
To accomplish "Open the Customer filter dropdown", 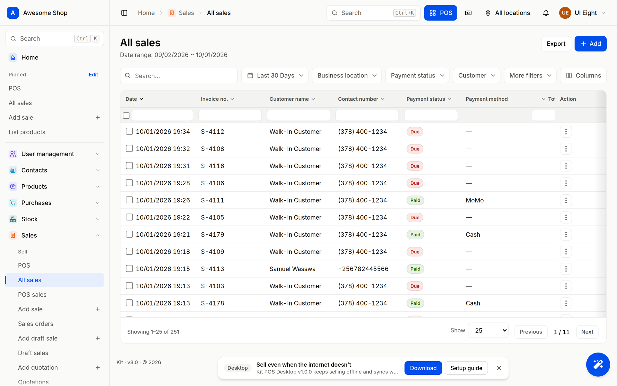I will tap(477, 76).
